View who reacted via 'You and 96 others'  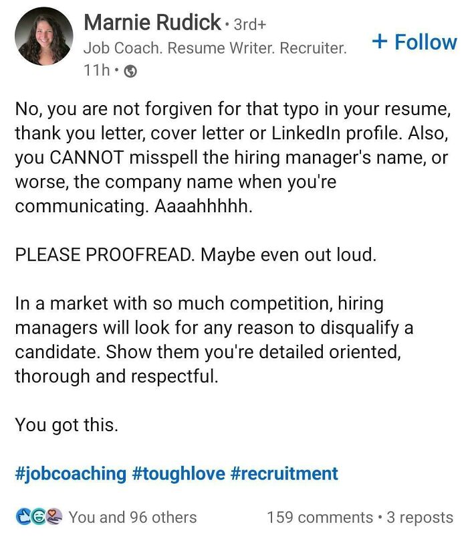click(134, 516)
